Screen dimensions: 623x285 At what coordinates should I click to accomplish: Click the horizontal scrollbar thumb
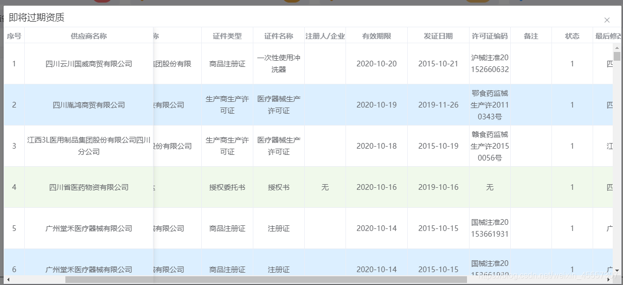coord(266,280)
